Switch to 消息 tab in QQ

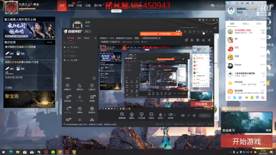coord(232,24)
